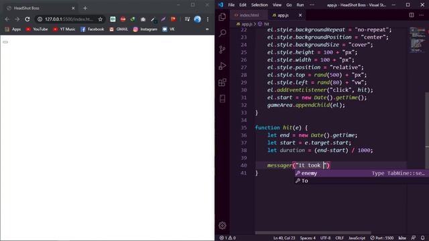Viewport: 429px width, 241px height.
Task: Click Ln 40, Col 23 in status bar
Action: 284,238
